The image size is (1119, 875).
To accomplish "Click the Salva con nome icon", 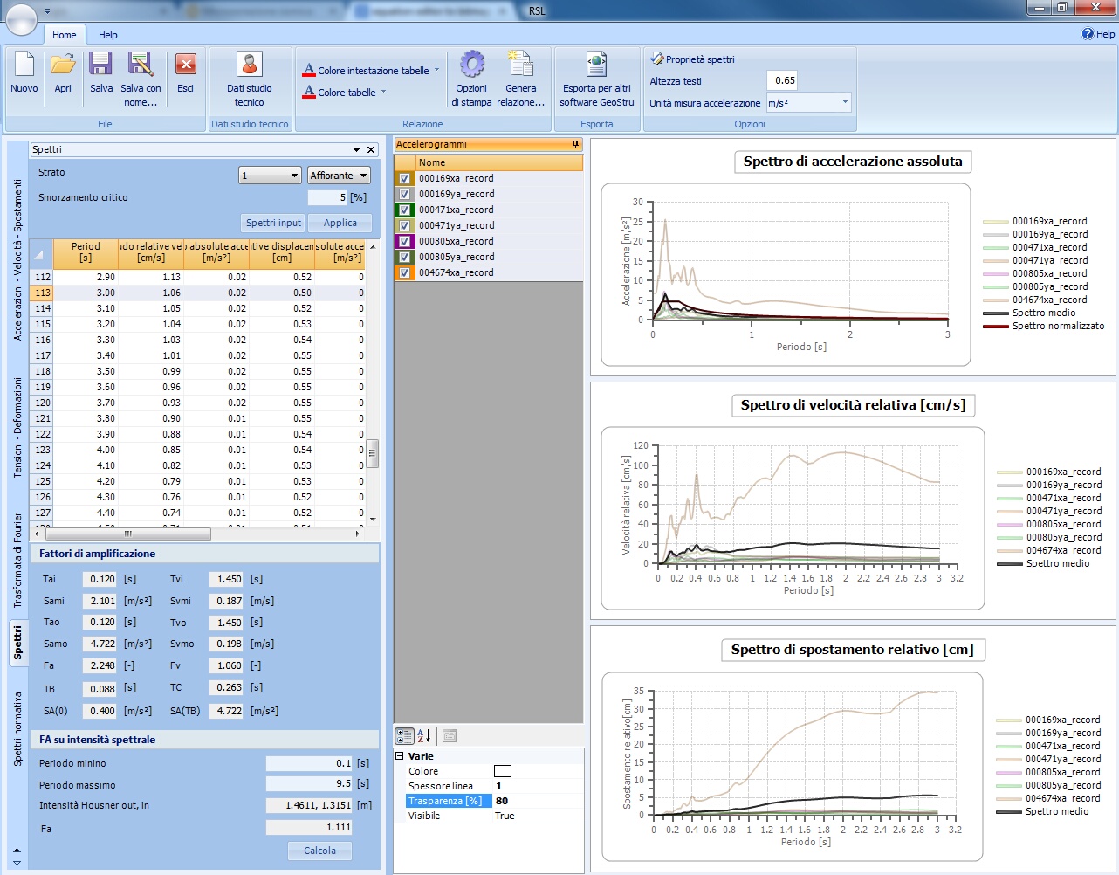I will (x=141, y=65).
